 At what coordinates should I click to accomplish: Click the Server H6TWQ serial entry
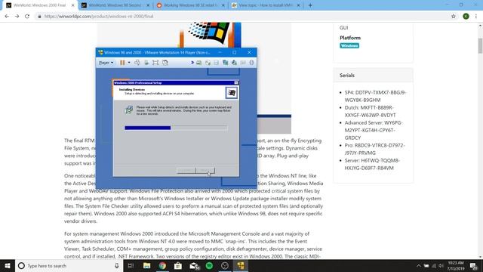tap(372, 164)
